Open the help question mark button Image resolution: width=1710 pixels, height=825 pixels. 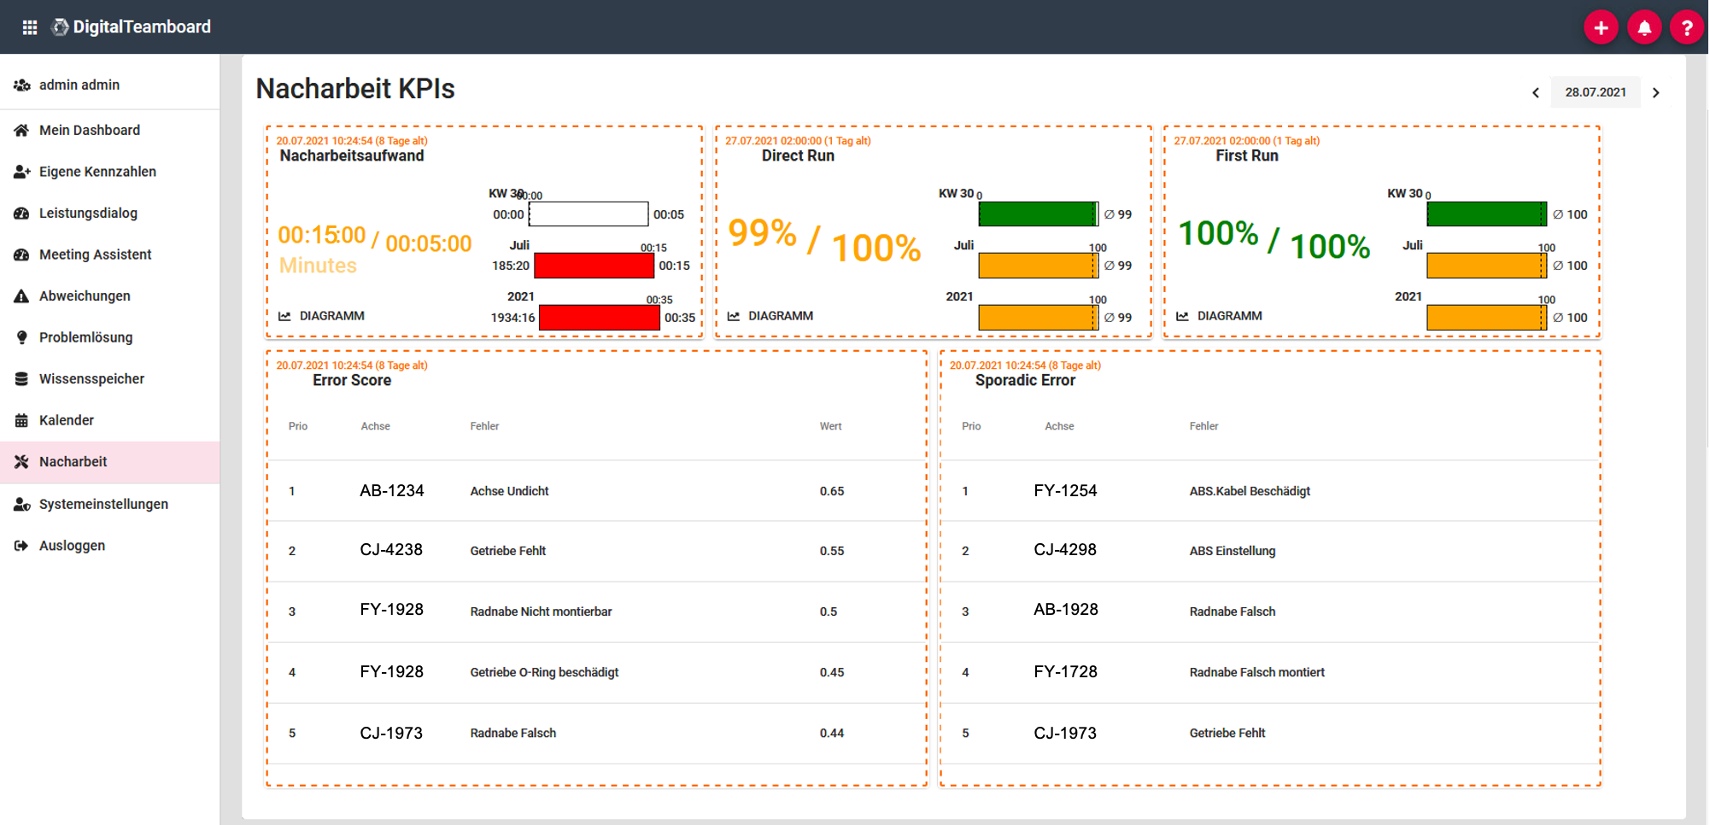1686,27
